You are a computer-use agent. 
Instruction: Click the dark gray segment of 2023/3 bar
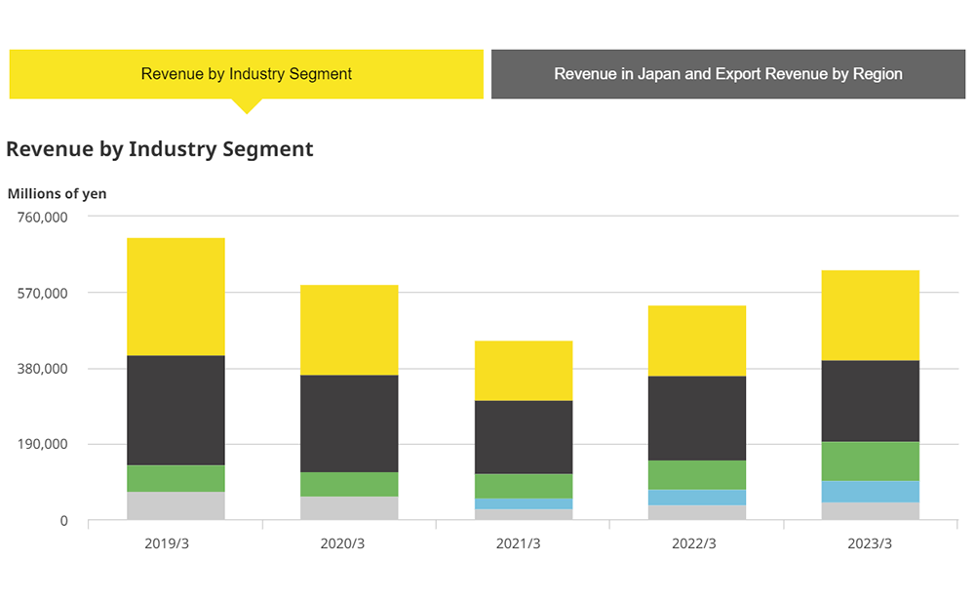870,401
